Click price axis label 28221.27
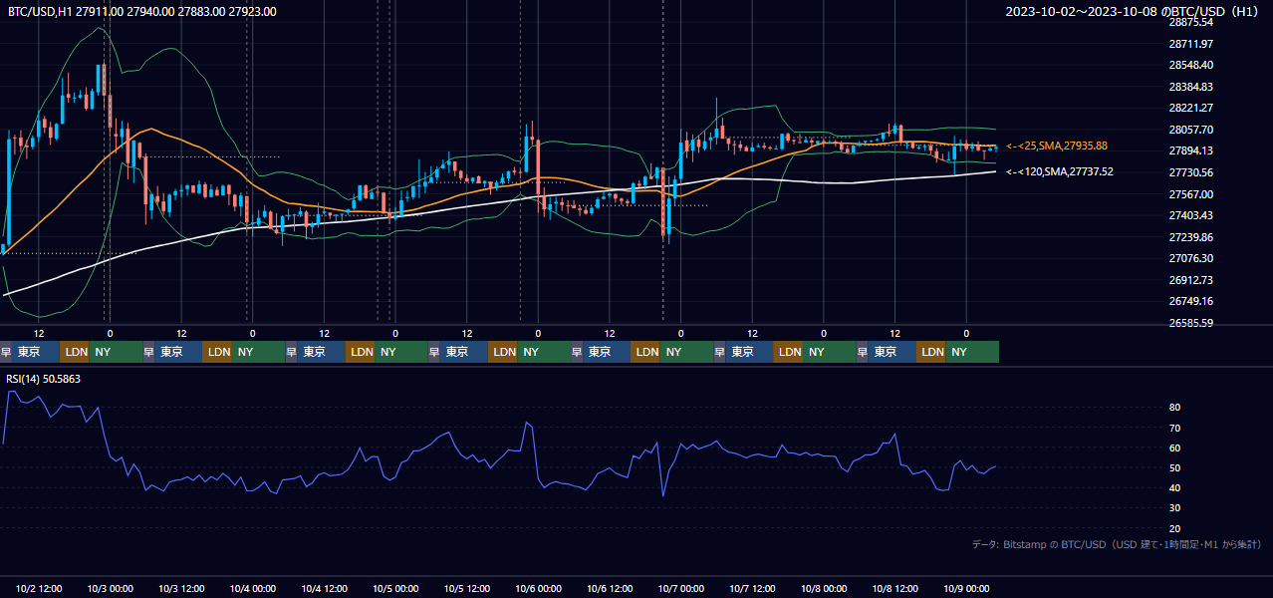The height and width of the screenshot is (598, 1273). click(x=1191, y=108)
